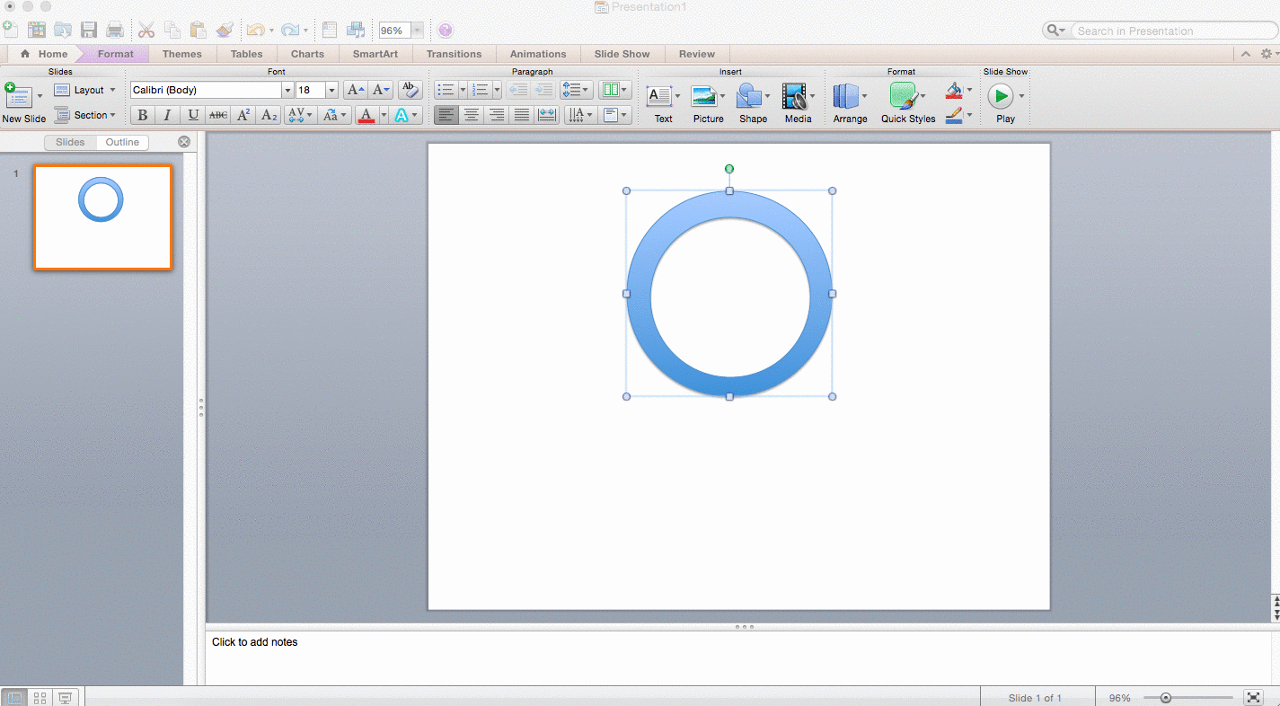Open the Media Browser icon

click(357, 30)
